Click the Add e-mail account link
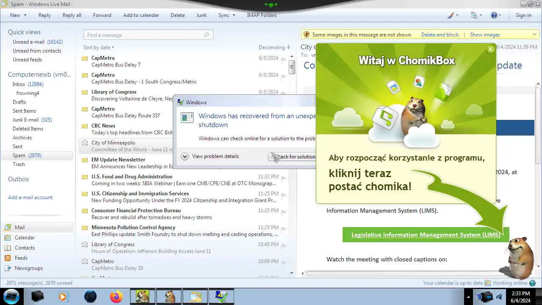The height and width of the screenshot is (305, 542). pos(30,197)
